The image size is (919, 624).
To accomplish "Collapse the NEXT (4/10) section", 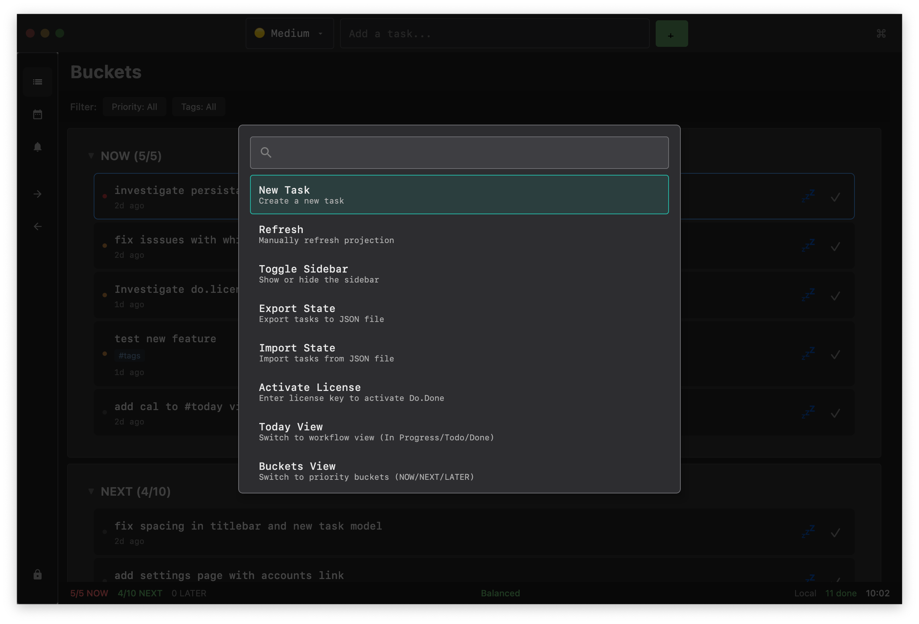I will [x=91, y=491].
